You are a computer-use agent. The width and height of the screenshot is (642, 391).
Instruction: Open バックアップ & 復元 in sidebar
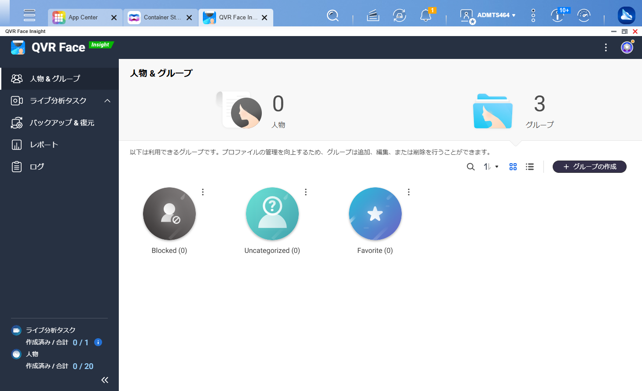[59, 123]
